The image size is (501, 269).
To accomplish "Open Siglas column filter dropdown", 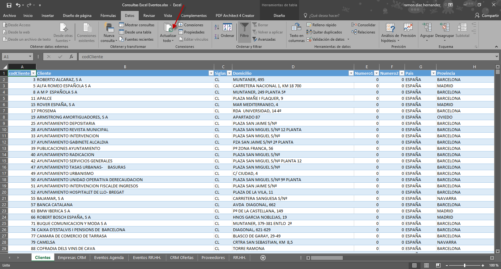I will (229, 73).
